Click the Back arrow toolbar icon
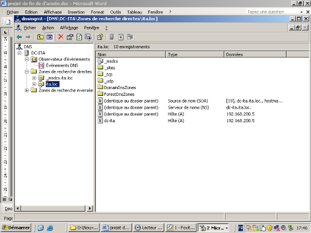Viewport: 311px width, 233px height. (x=19, y=37)
